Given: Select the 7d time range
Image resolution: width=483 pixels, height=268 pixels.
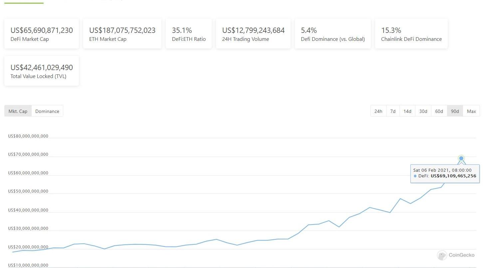Looking at the screenshot, I should (x=393, y=111).
